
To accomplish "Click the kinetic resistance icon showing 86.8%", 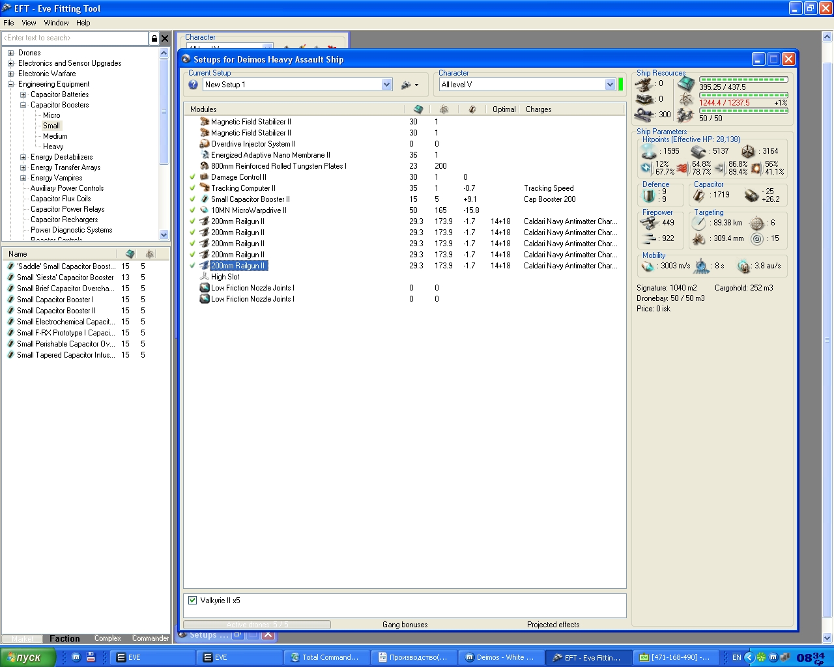I will [x=720, y=168].
